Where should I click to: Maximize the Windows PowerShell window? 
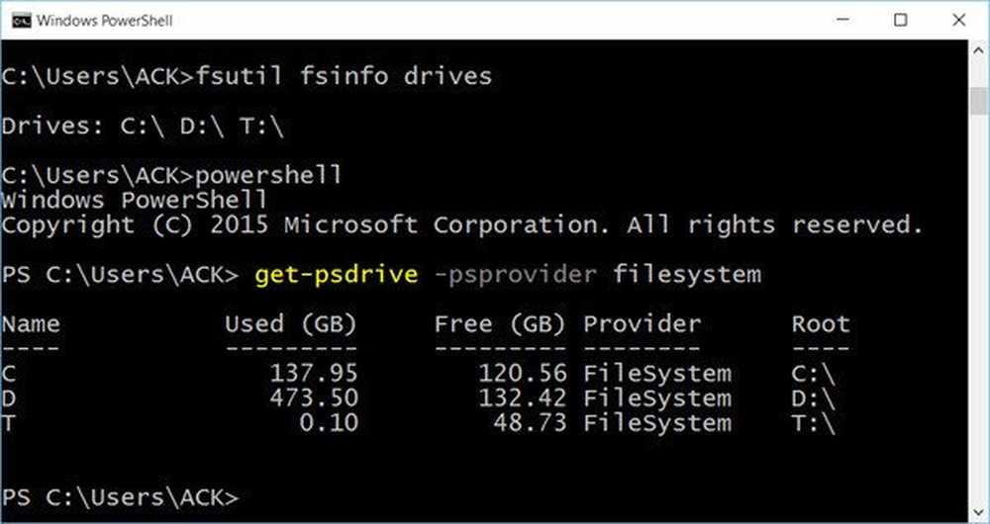(x=900, y=21)
